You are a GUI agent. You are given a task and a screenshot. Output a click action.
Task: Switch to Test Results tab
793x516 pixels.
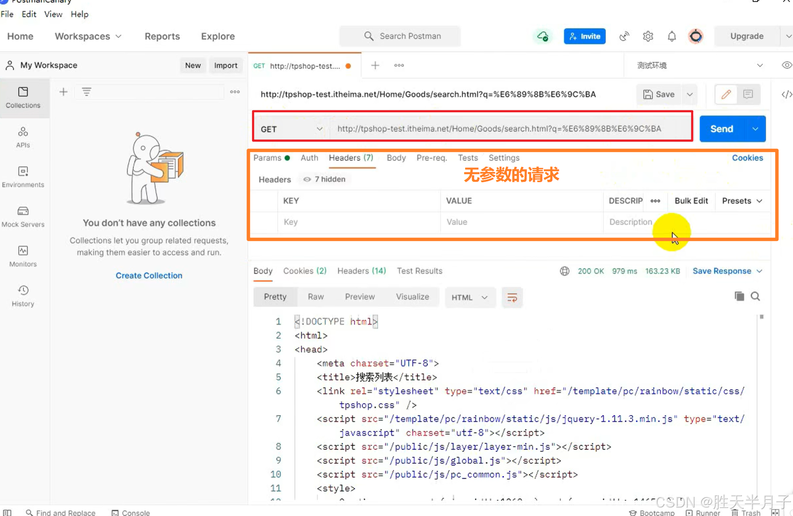(x=419, y=271)
